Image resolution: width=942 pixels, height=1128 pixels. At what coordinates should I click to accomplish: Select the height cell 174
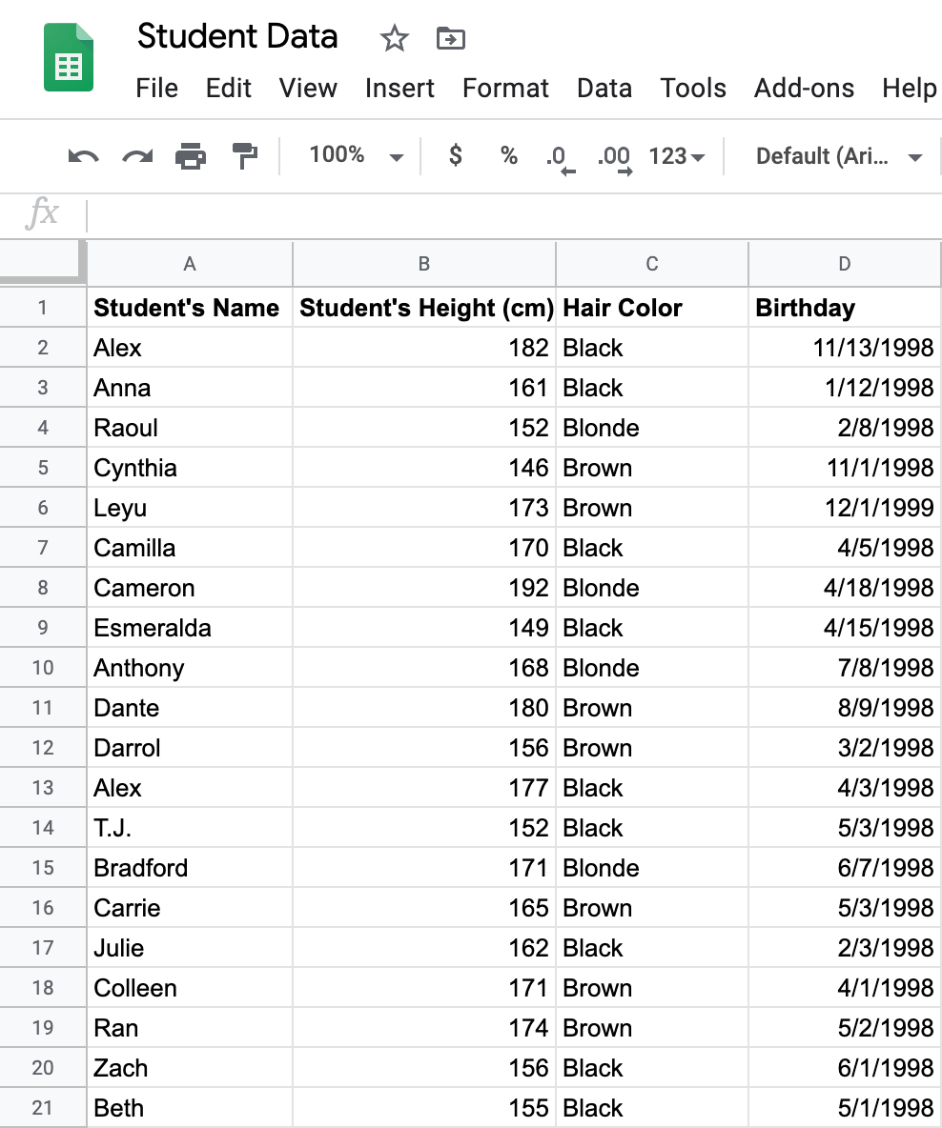point(424,1028)
